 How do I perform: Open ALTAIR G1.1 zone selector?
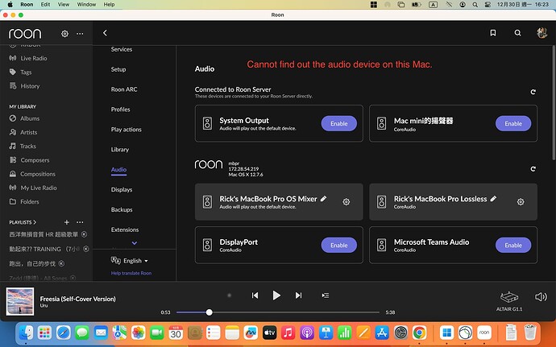tap(509, 301)
